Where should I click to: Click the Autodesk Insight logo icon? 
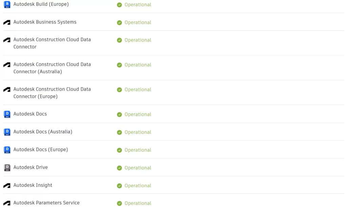pyautogui.click(x=7, y=185)
